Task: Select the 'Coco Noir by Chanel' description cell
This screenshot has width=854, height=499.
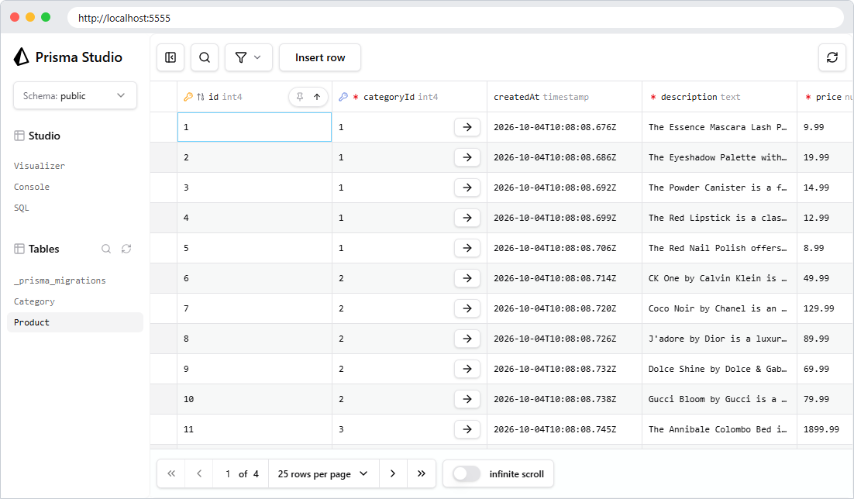Action: coord(719,308)
